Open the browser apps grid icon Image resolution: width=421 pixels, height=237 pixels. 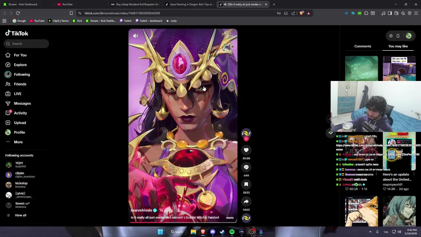click(4, 21)
